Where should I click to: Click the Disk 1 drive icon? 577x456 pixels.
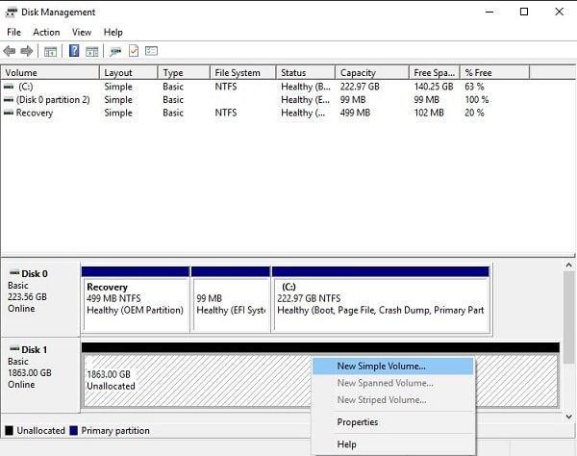(14, 348)
